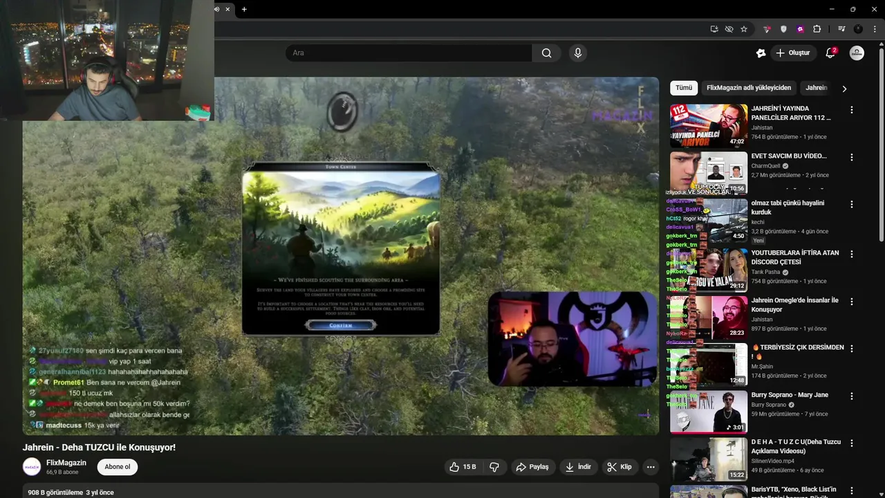Open options menu for Jahrein Omegle'de video
This screenshot has height=498, width=885.
point(851,302)
